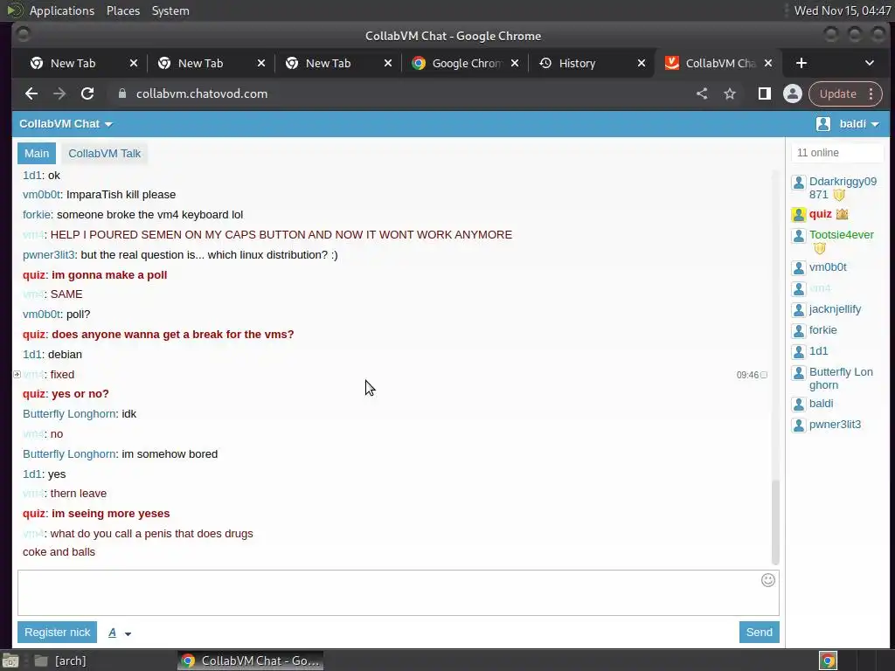Open the Applications menu
895x671 pixels.
(x=62, y=10)
